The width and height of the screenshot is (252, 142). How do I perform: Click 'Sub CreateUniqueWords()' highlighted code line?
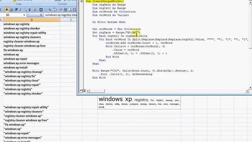(105, 1)
